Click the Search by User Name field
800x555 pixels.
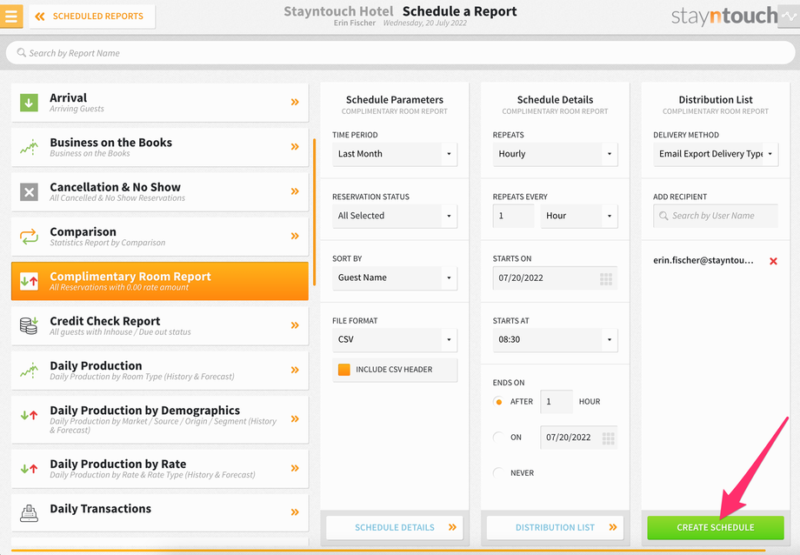pos(716,216)
